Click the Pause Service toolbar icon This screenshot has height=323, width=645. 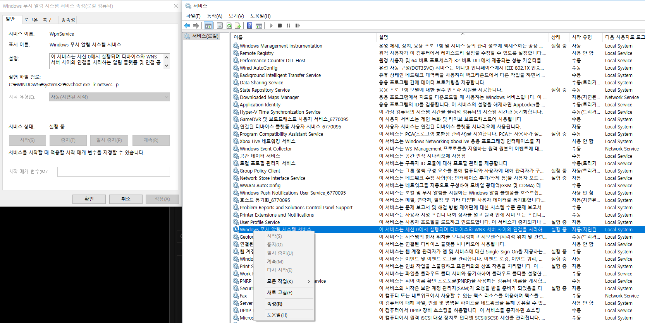(289, 26)
